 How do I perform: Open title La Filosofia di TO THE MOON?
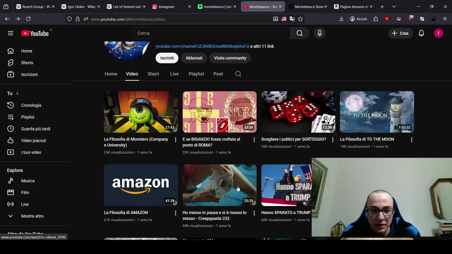pos(367,139)
